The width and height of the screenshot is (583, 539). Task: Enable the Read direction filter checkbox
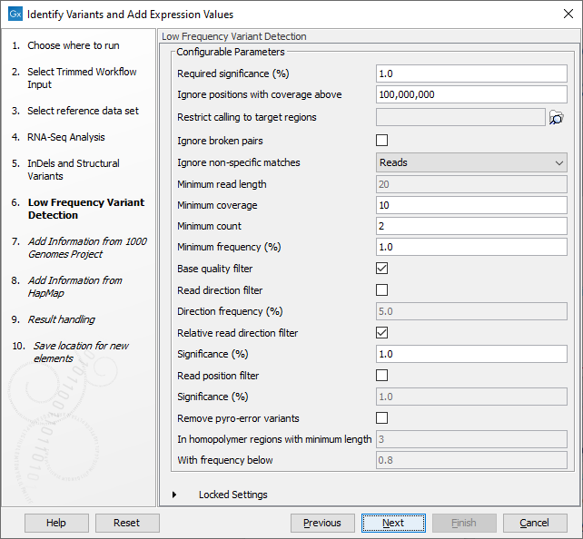pos(381,289)
